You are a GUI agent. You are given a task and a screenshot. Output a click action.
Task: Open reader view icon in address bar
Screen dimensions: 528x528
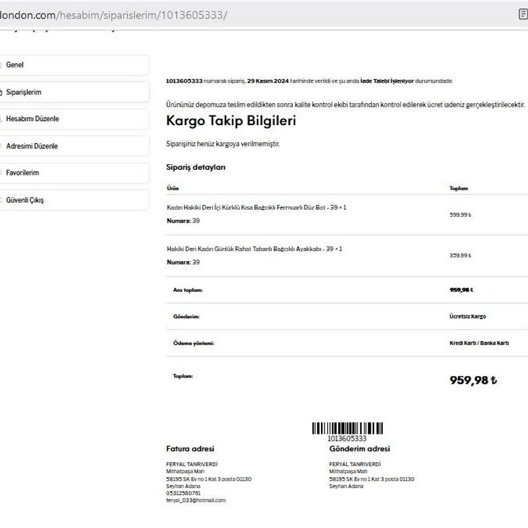pyautogui.click(x=522, y=14)
